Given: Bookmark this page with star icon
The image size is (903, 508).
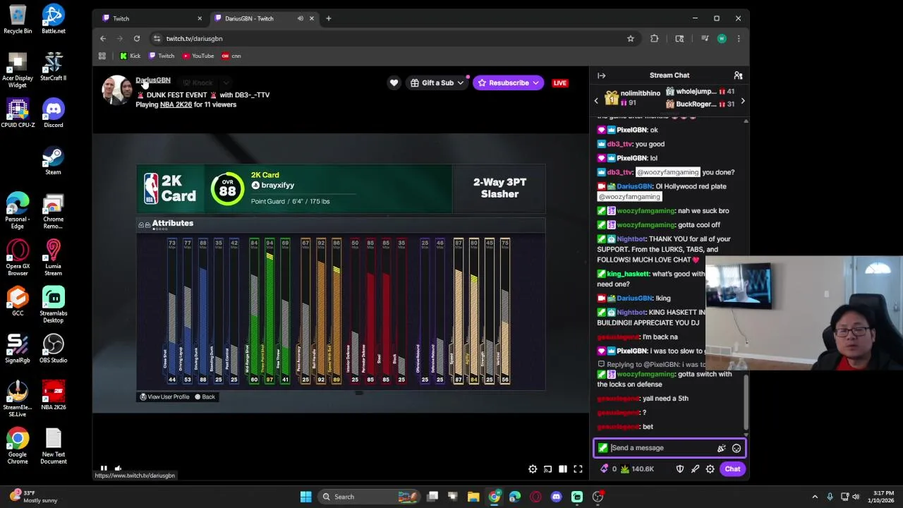Looking at the screenshot, I should (630, 39).
